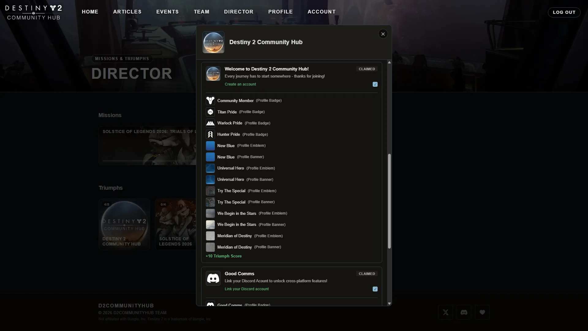Click the modal scrollbar down arrow

point(389,303)
